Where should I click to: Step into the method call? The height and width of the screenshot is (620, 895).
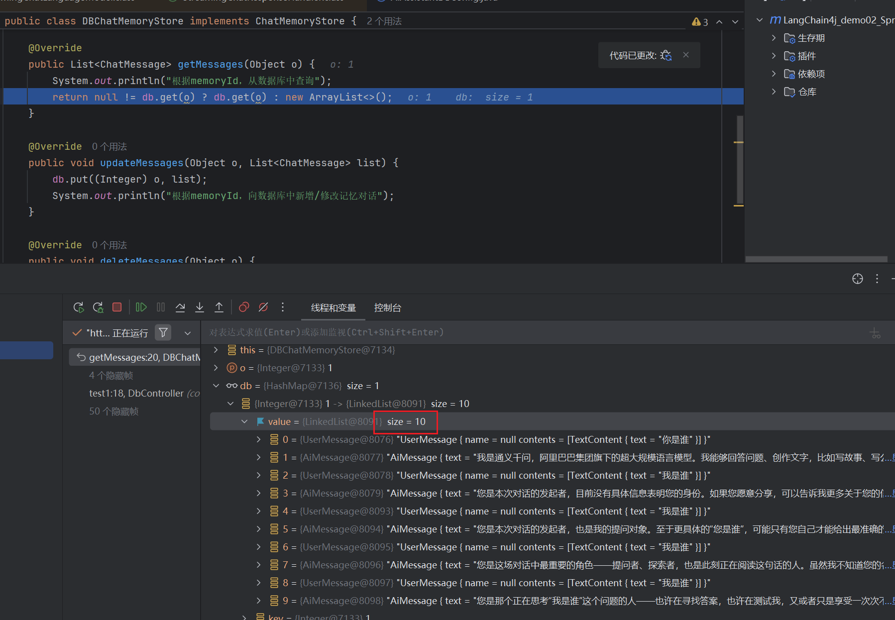(x=200, y=308)
